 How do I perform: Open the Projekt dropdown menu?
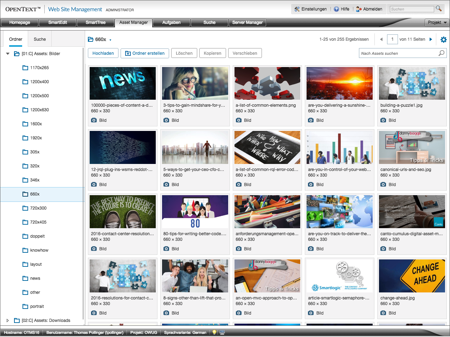(437, 22)
